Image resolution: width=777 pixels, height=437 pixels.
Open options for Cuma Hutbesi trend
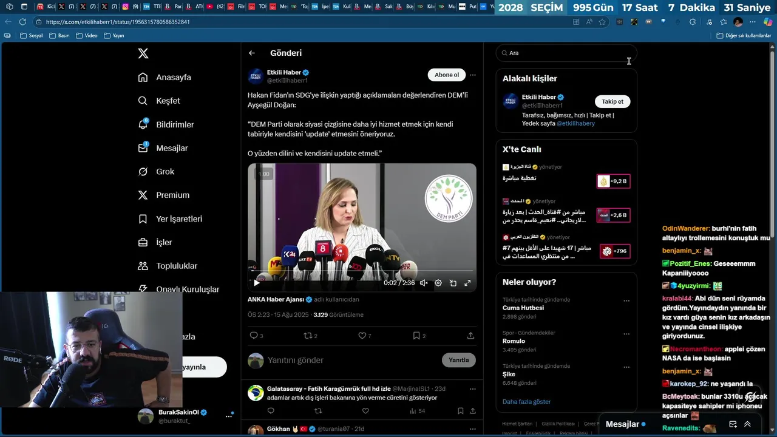626,300
